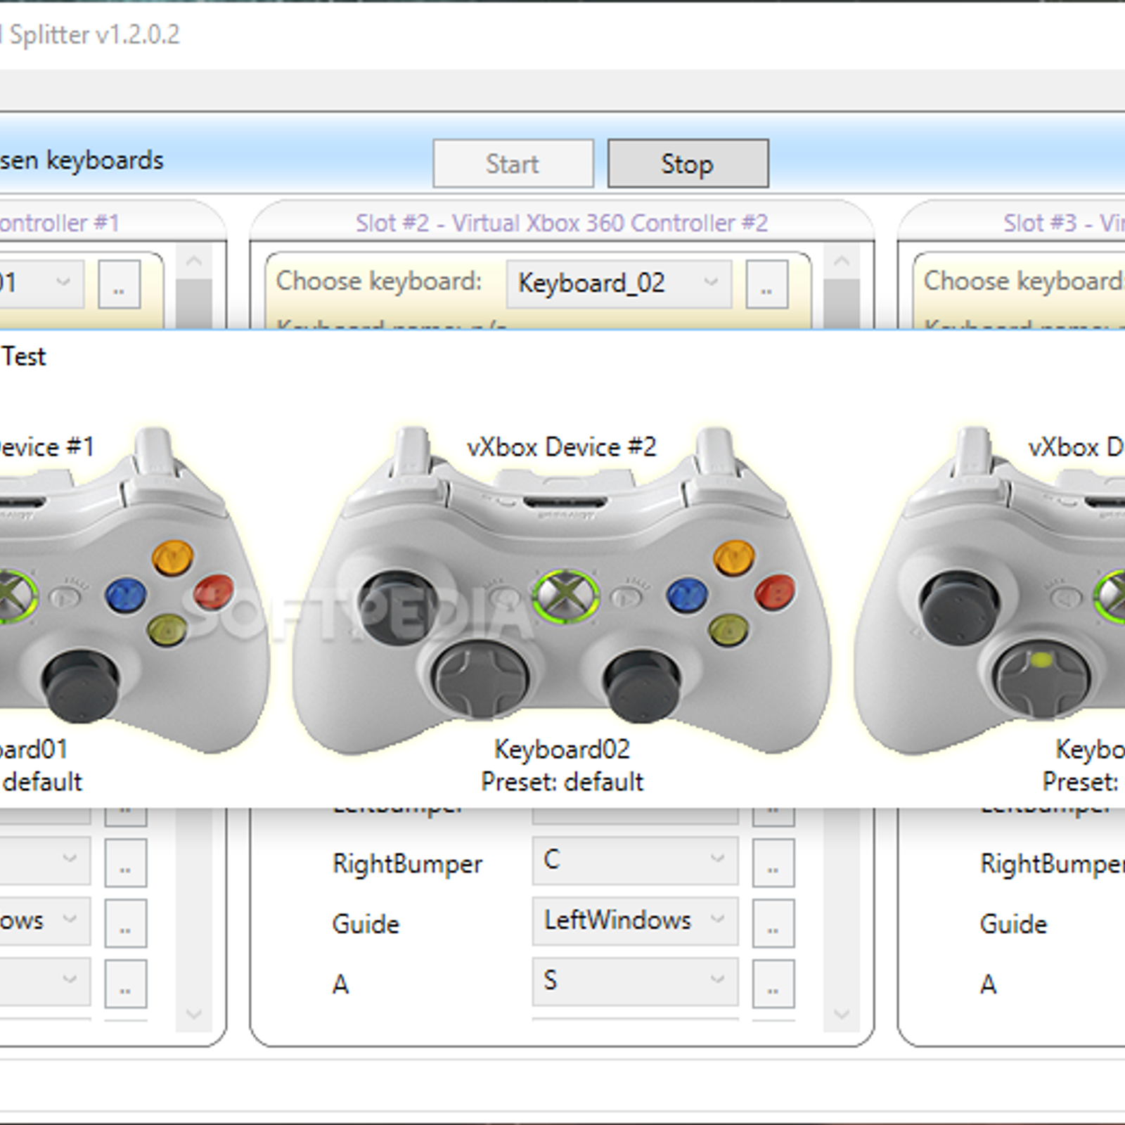1125x1125 pixels.
Task: Click Slot #1 scrollbar down arrow
Action: tap(194, 1014)
